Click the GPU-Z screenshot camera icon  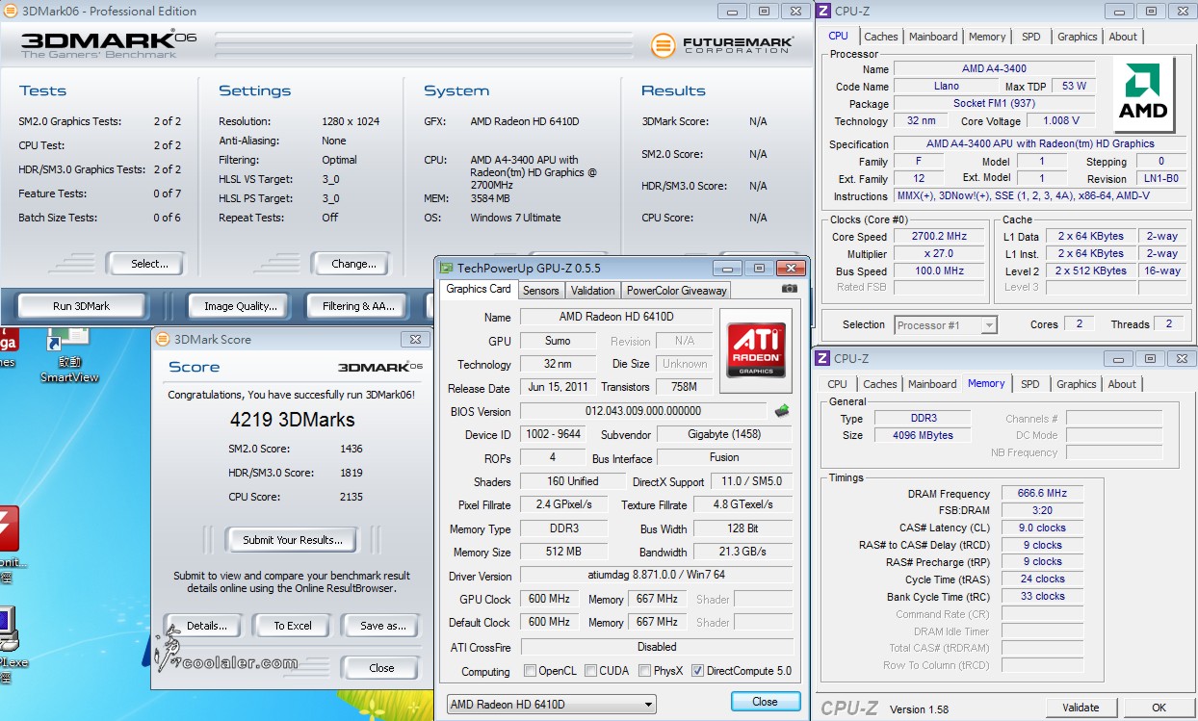tap(789, 289)
